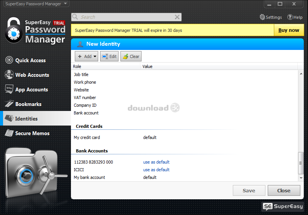This screenshot has width=308, height=215.
Task: Click 'use as default' for 112383 8283293 000
Action: coord(156,162)
